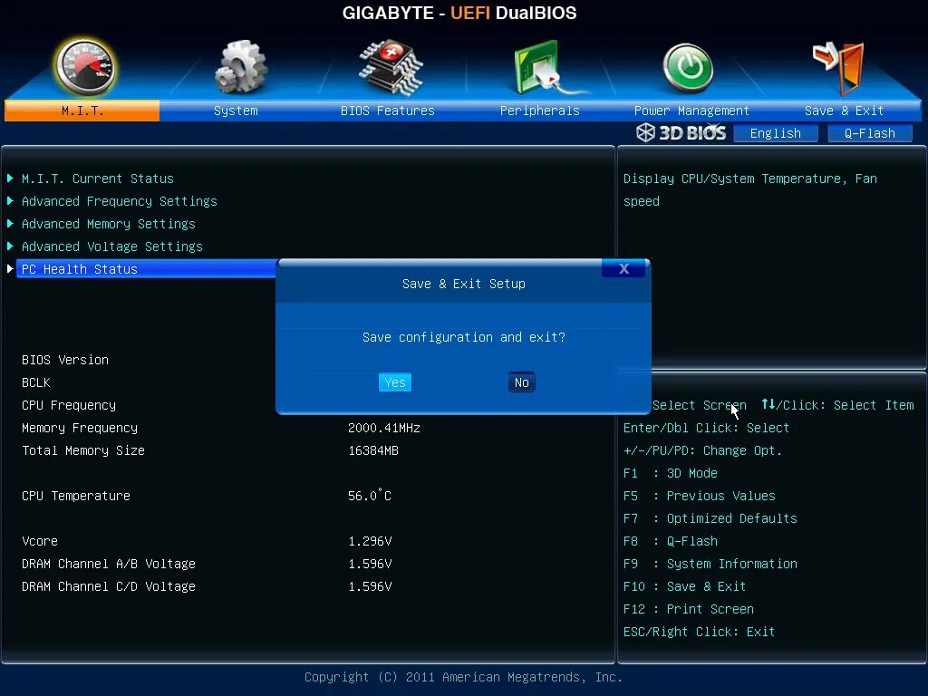Click the 1.296V Vcore value
This screenshot has height=696, width=928.
[370, 541]
